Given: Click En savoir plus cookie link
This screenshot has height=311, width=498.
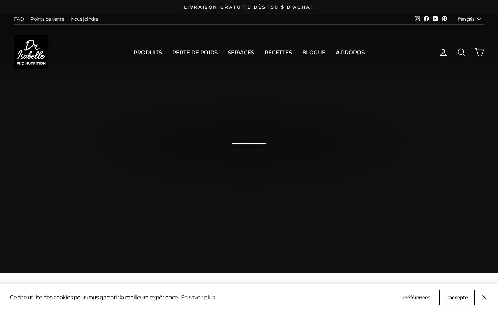Looking at the screenshot, I should click(x=198, y=298).
